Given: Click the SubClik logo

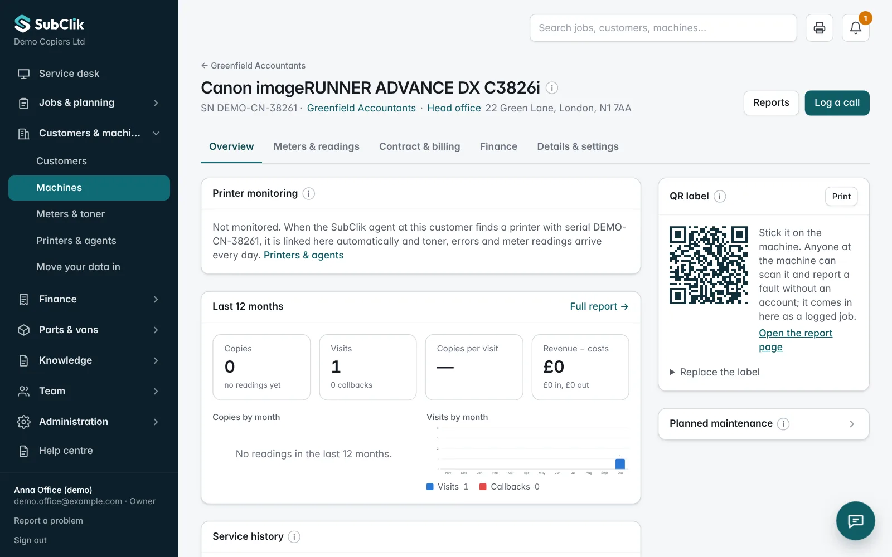Looking at the screenshot, I should pos(49,24).
